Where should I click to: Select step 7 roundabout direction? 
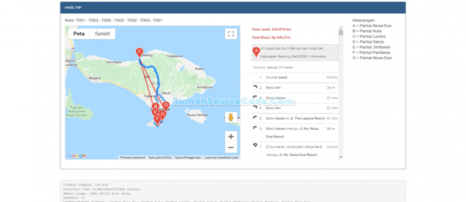click(294, 150)
